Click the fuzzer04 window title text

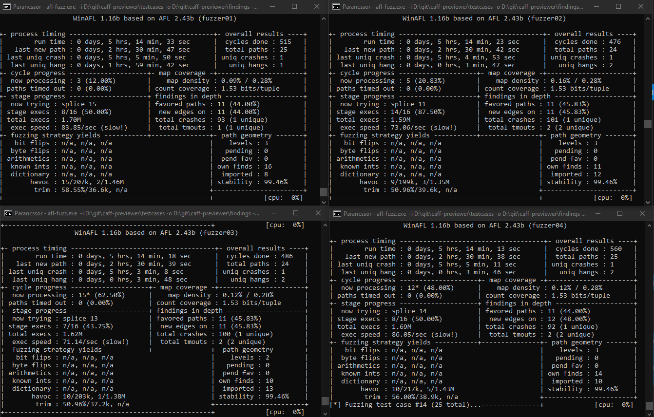point(464,213)
